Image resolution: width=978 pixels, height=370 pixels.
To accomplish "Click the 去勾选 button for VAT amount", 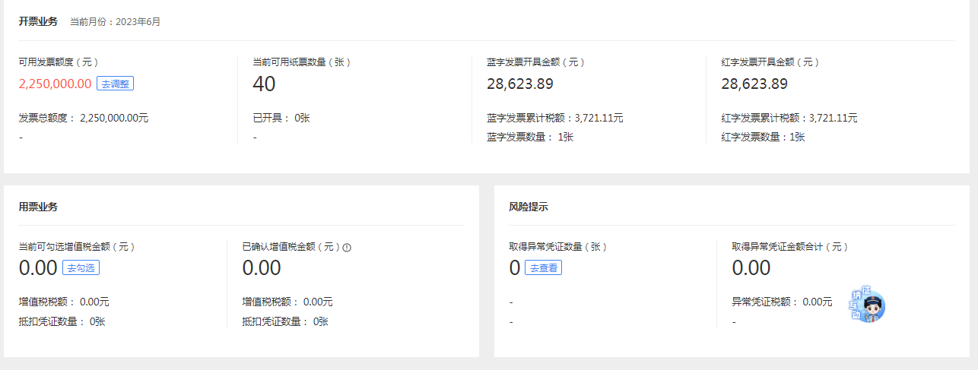I will [81, 267].
